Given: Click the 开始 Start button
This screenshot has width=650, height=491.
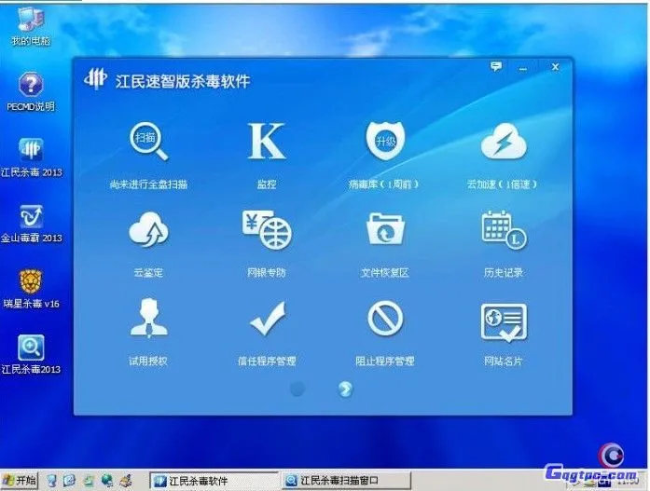Looking at the screenshot, I should coord(20,480).
